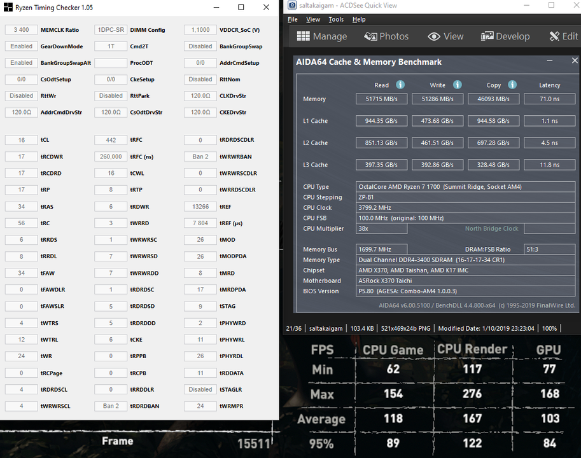Switch to the eye View mode in ACDSee
The width and height of the screenshot is (581, 458).
(445, 36)
